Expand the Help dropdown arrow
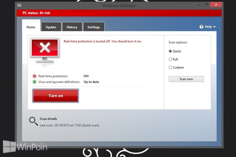The width and height of the screenshot is (236, 157). [214, 27]
